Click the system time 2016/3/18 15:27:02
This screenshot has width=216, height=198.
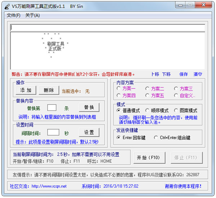click(121, 186)
